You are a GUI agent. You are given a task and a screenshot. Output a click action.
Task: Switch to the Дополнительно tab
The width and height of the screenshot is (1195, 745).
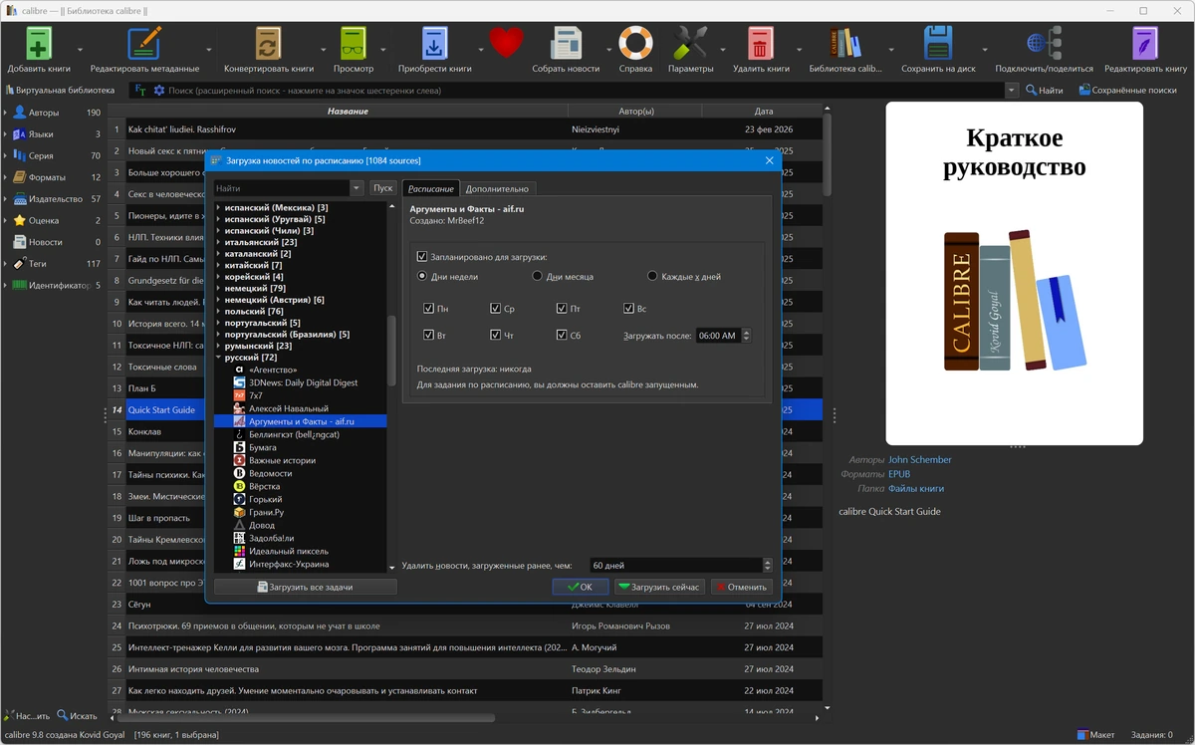499,188
